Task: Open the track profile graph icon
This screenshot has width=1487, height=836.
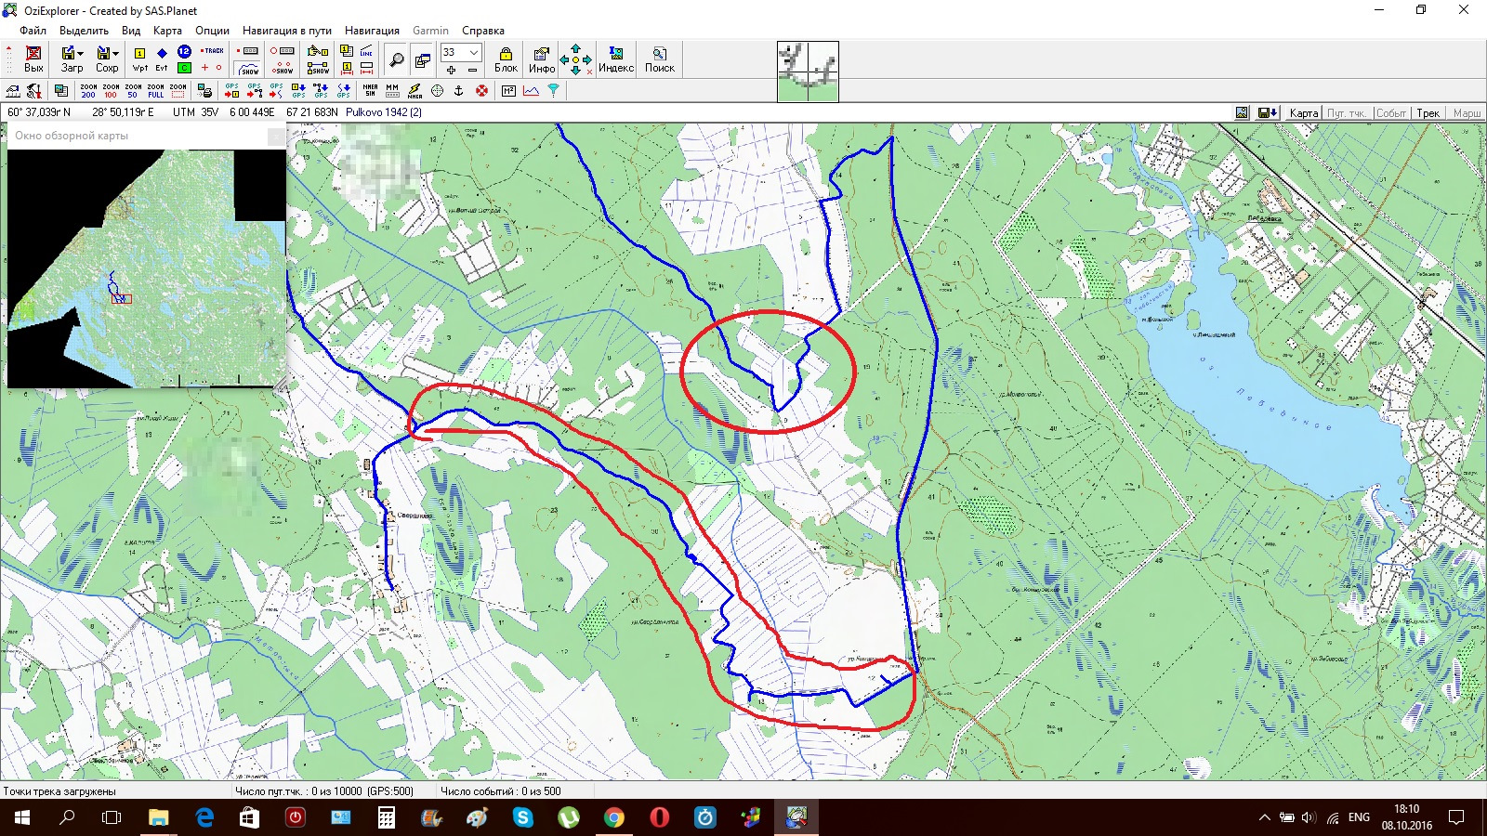Action: coord(531,90)
